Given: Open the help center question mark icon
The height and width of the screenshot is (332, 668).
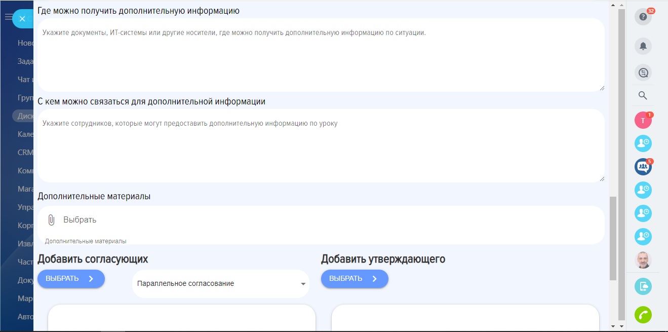Looking at the screenshot, I should (643, 17).
